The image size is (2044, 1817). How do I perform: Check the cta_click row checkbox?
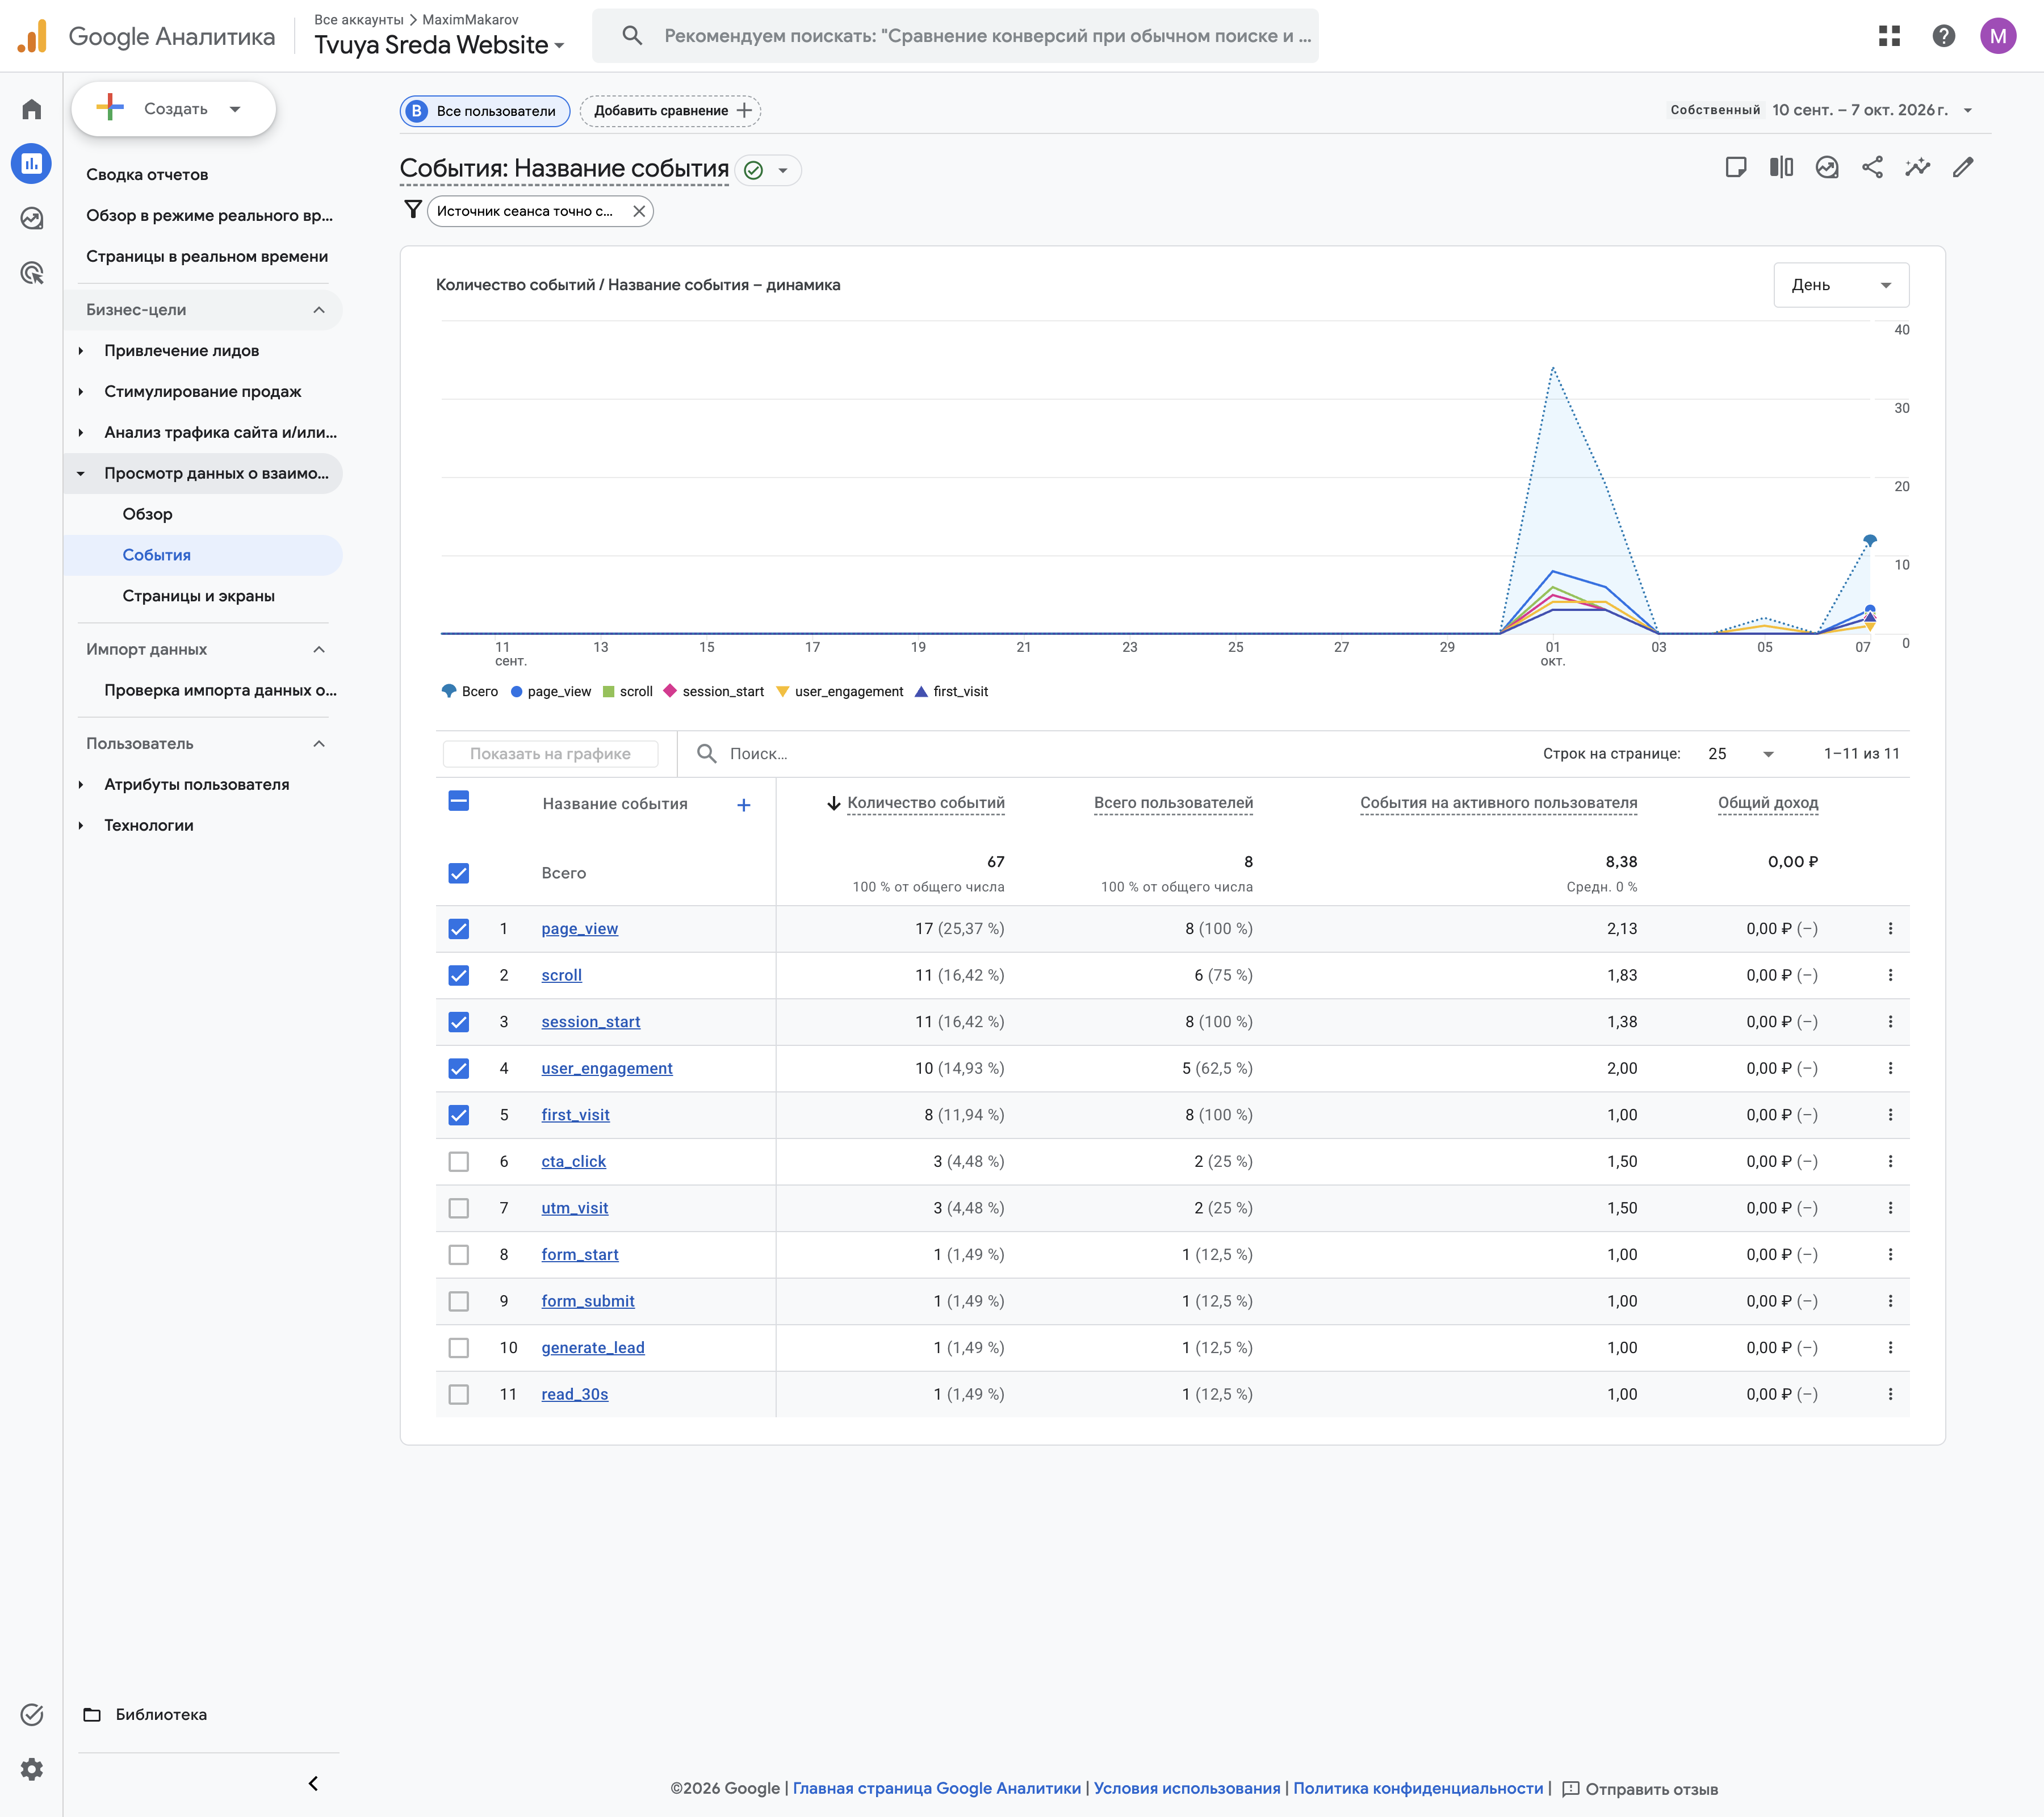(459, 1162)
